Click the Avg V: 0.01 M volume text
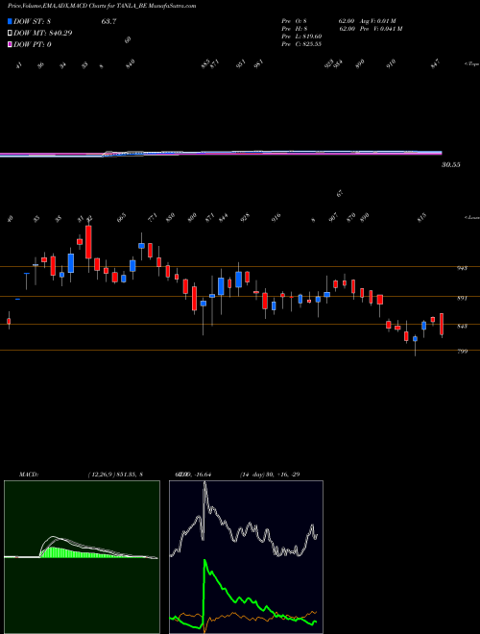The image size is (480, 634). [x=379, y=20]
